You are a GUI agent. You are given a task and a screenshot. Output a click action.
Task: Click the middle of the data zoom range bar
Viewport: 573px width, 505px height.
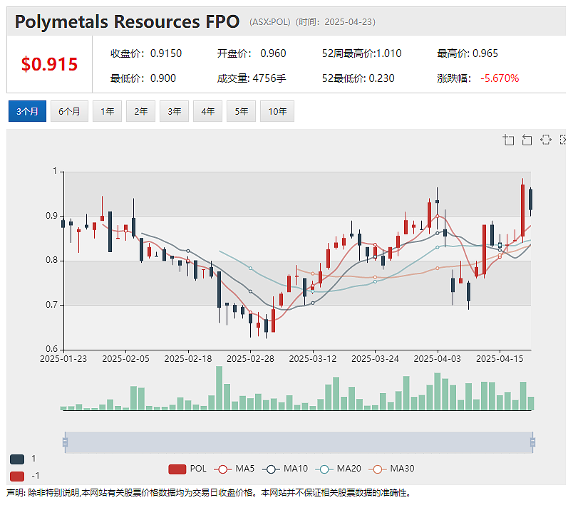[299, 442]
